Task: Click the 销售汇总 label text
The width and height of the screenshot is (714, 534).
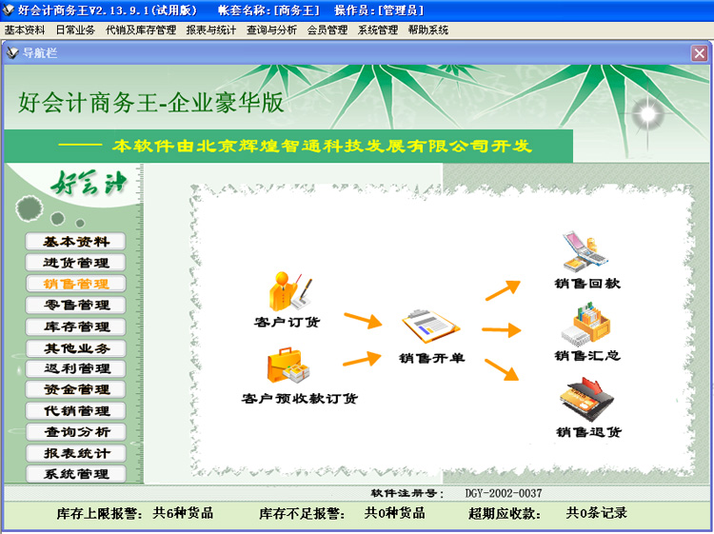Action: (x=587, y=356)
